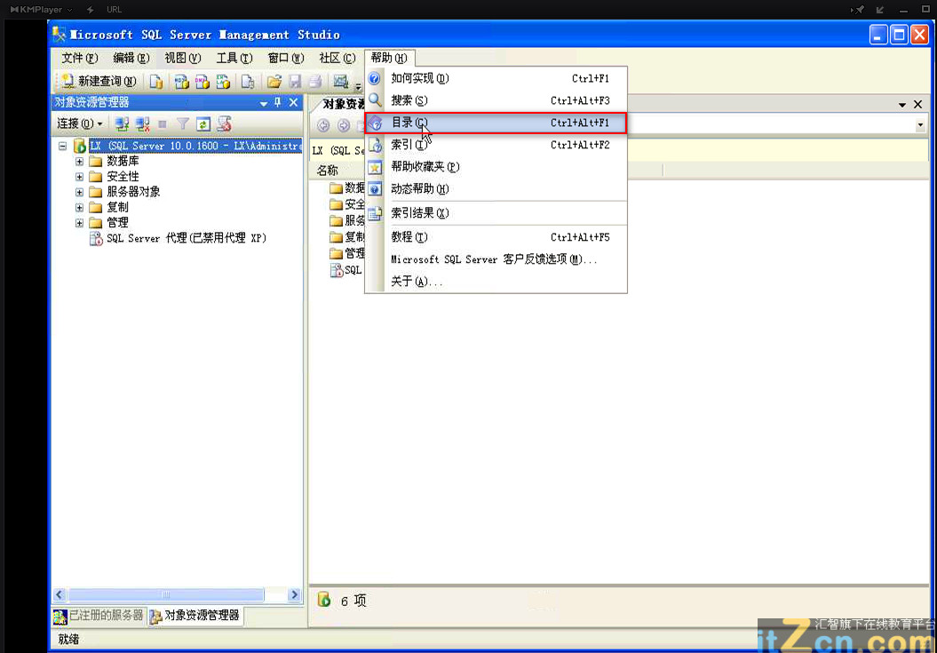Choose 如何实现(D) from the Help menu
The height and width of the screenshot is (653, 937).
pyautogui.click(x=496, y=78)
